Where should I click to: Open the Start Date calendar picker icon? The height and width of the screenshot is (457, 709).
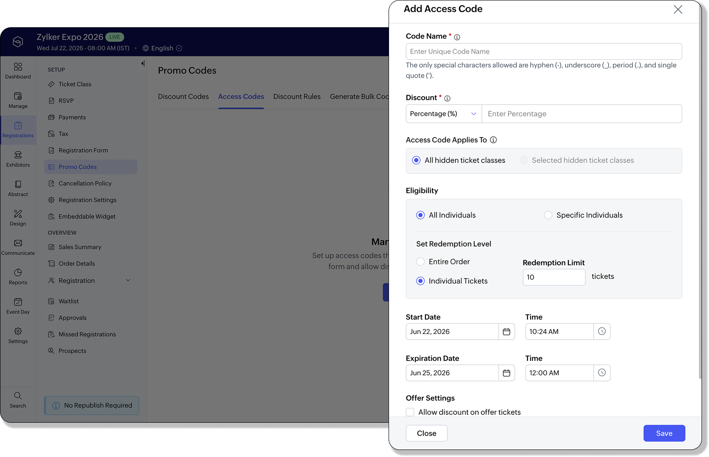point(506,332)
